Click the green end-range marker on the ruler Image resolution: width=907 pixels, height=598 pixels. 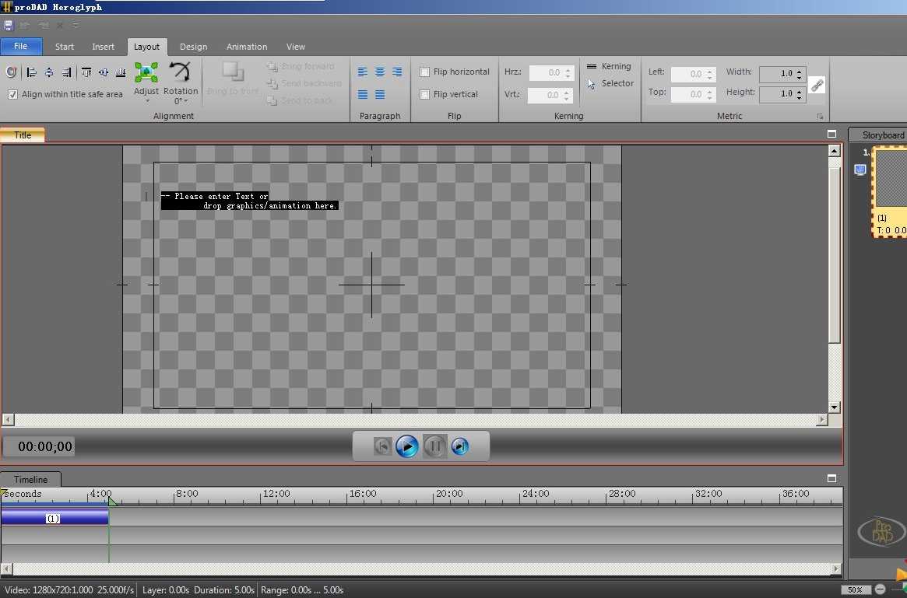pyautogui.click(x=112, y=501)
